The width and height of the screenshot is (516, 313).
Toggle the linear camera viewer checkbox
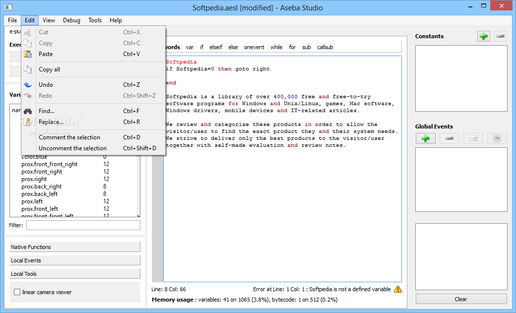(17, 292)
